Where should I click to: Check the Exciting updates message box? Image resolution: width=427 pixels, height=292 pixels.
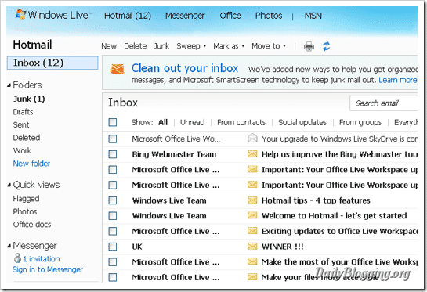click(x=113, y=231)
